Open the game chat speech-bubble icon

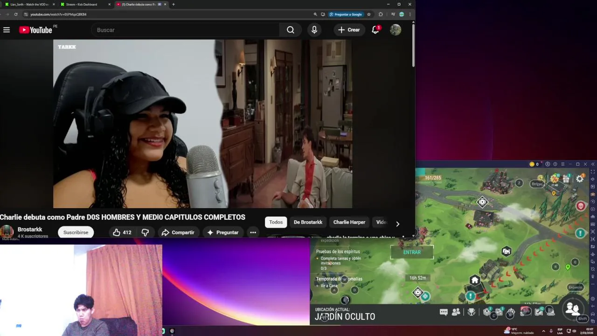click(x=444, y=312)
